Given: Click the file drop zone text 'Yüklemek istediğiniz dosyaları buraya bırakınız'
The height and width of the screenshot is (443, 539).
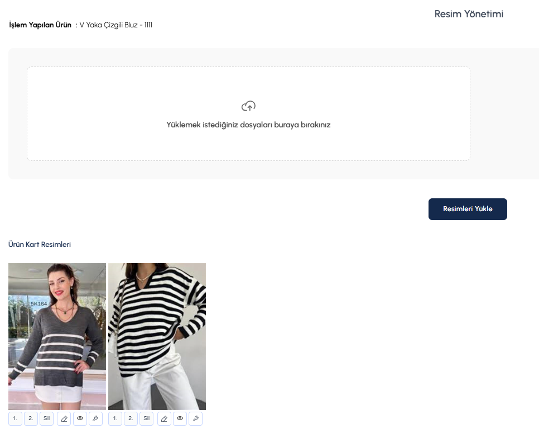Looking at the screenshot, I should coord(248,125).
